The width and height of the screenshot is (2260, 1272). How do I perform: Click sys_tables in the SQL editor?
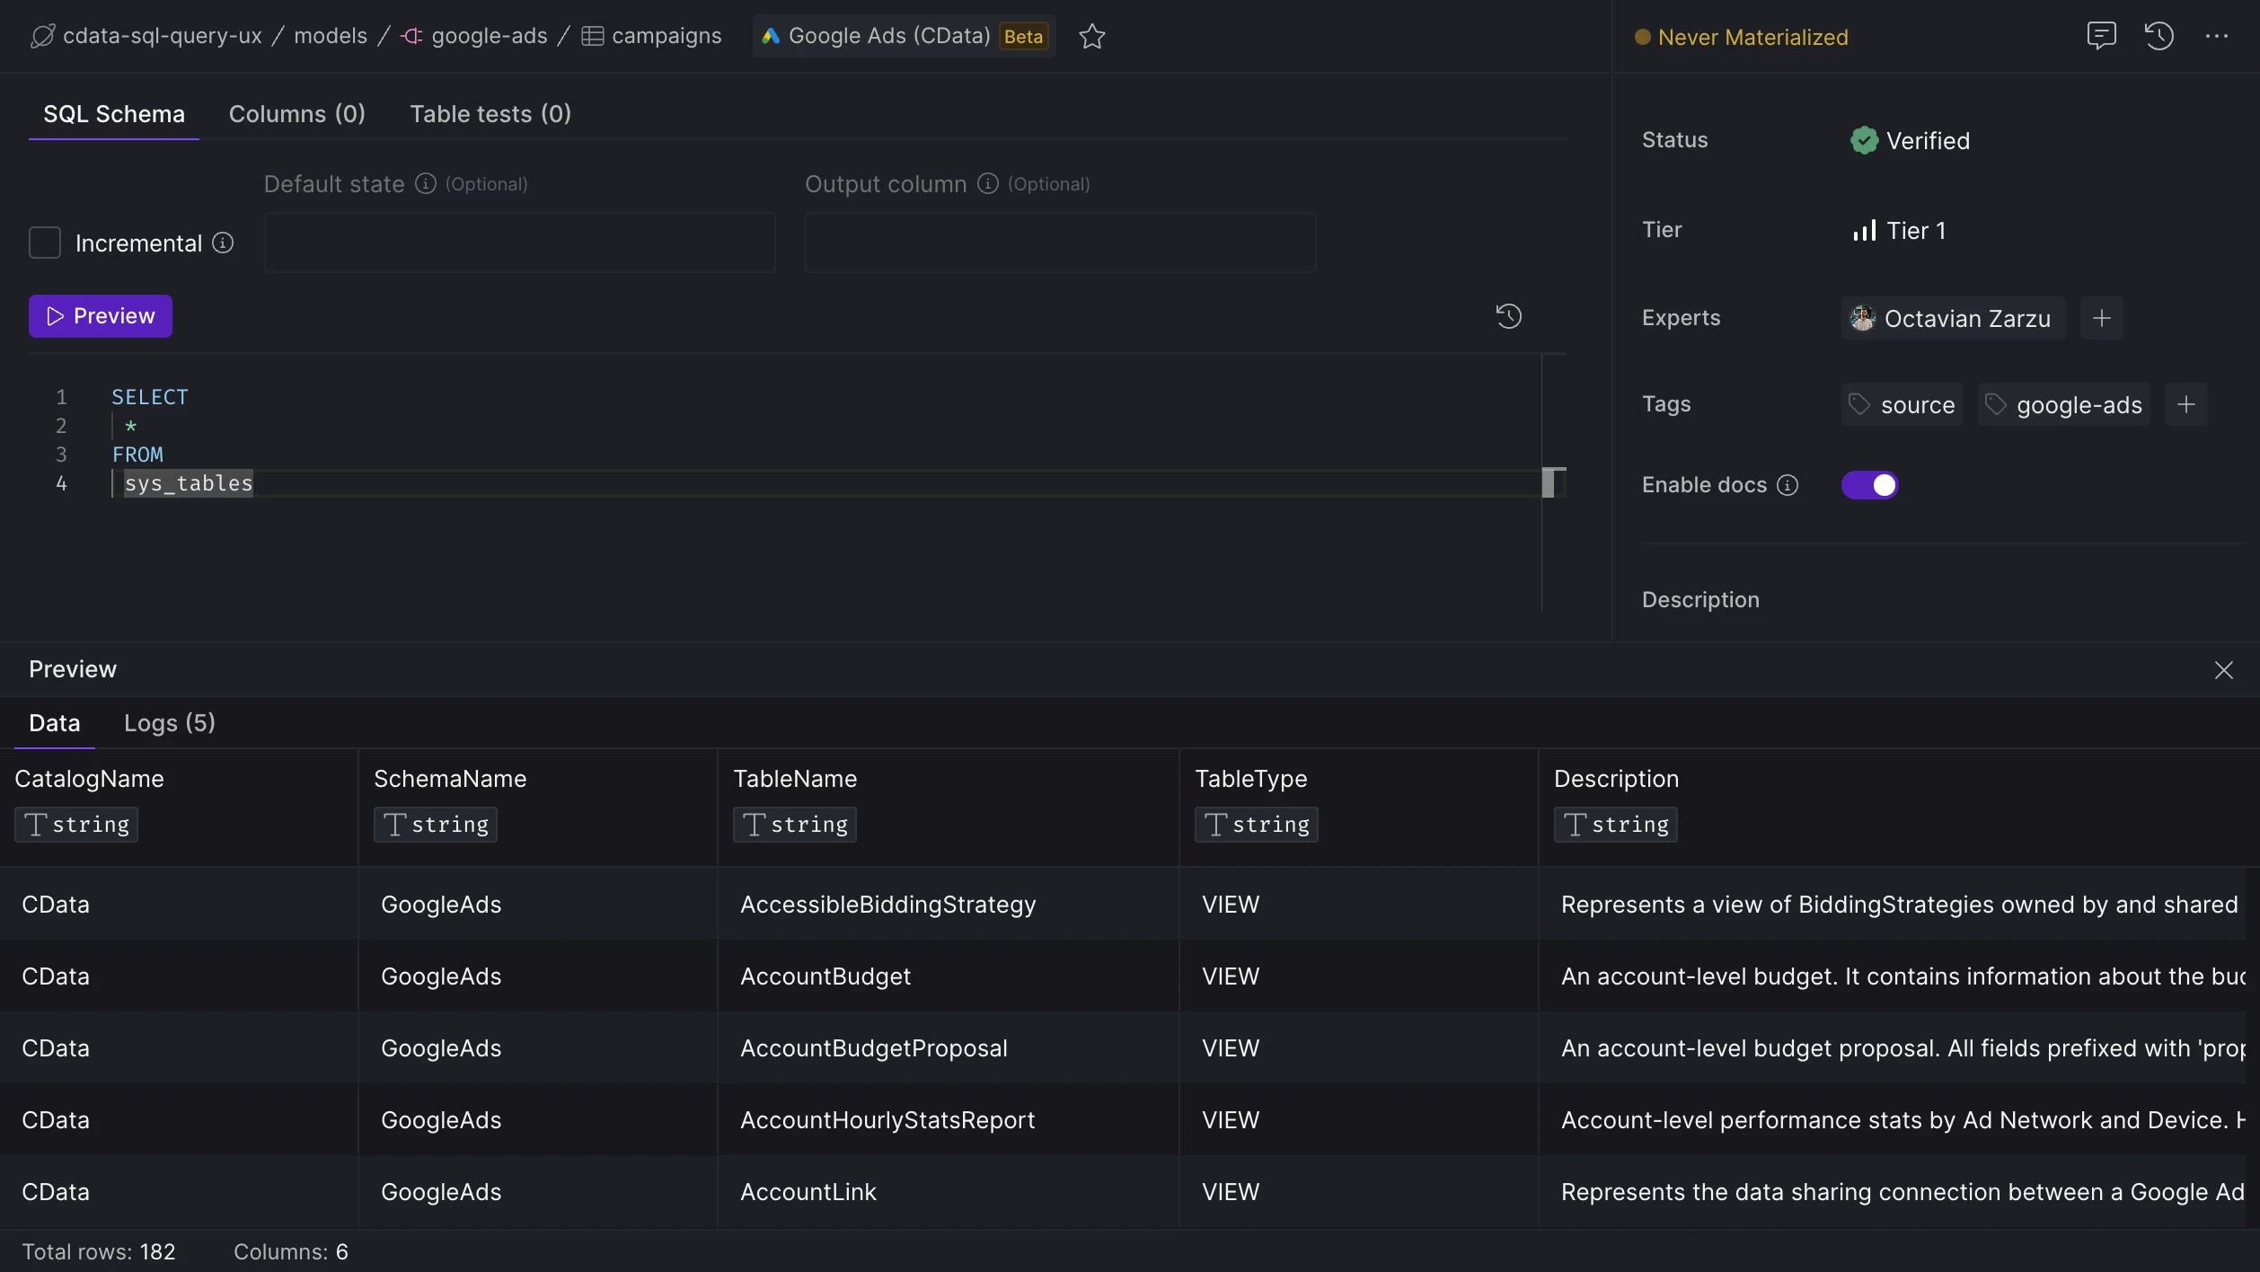(189, 483)
